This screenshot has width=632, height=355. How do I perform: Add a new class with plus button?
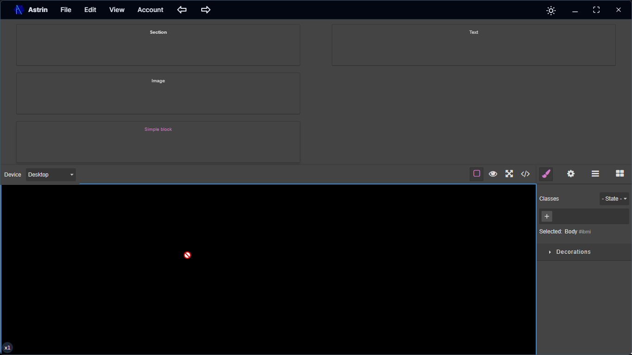[547, 216]
